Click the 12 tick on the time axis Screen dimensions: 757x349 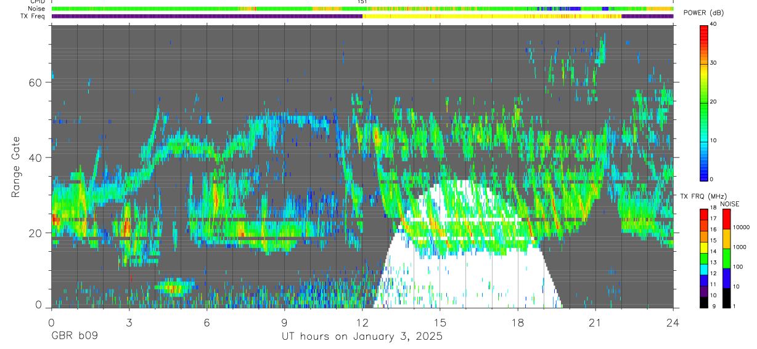(x=362, y=323)
